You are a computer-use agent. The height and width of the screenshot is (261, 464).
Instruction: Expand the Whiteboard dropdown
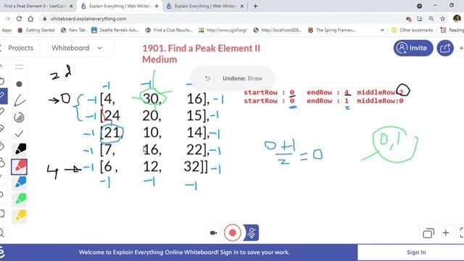pos(77,48)
